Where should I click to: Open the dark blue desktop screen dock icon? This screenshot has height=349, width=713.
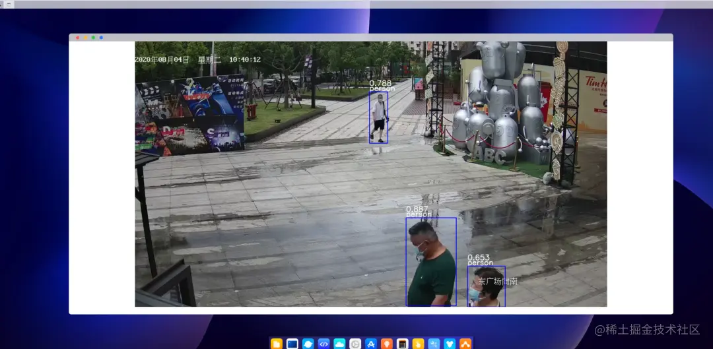tap(292, 344)
